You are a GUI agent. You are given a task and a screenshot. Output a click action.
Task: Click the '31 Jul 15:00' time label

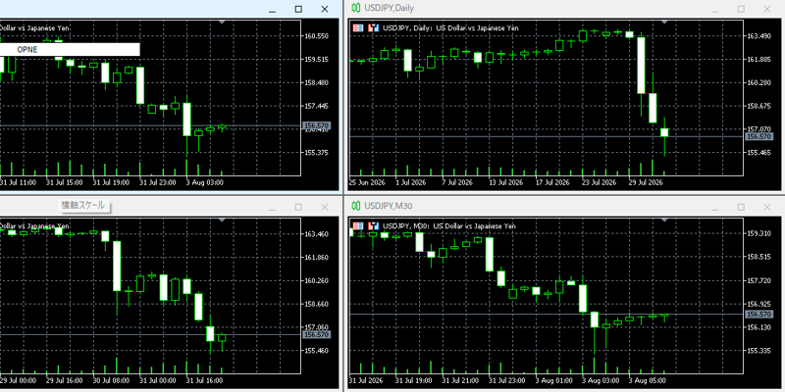click(63, 182)
